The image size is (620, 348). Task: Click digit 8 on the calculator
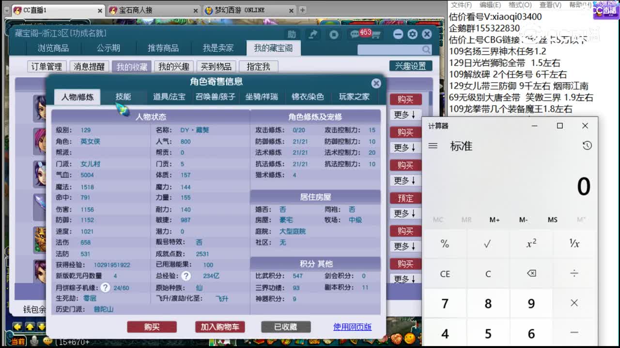[x=488, y=304]
